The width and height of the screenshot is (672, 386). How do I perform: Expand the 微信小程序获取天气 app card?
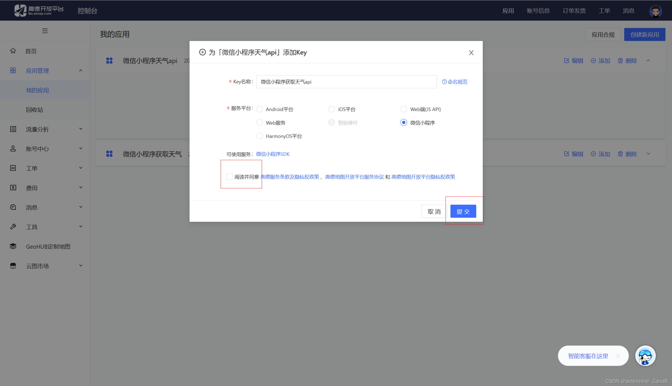click(648, 154)
